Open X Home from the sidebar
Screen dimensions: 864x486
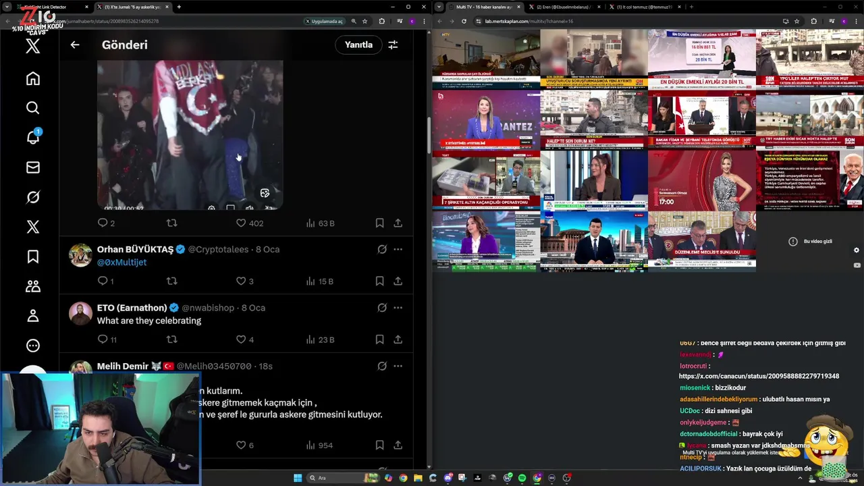pos(33,78)
